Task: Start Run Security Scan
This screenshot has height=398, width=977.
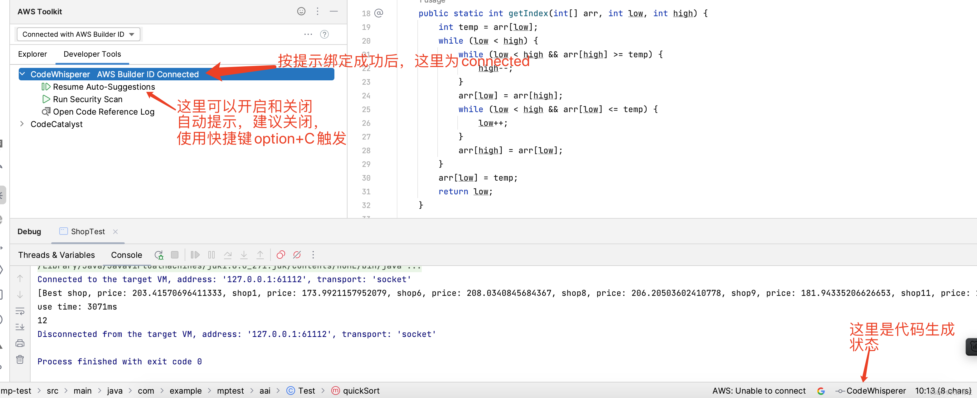Action: coord(88,99)
